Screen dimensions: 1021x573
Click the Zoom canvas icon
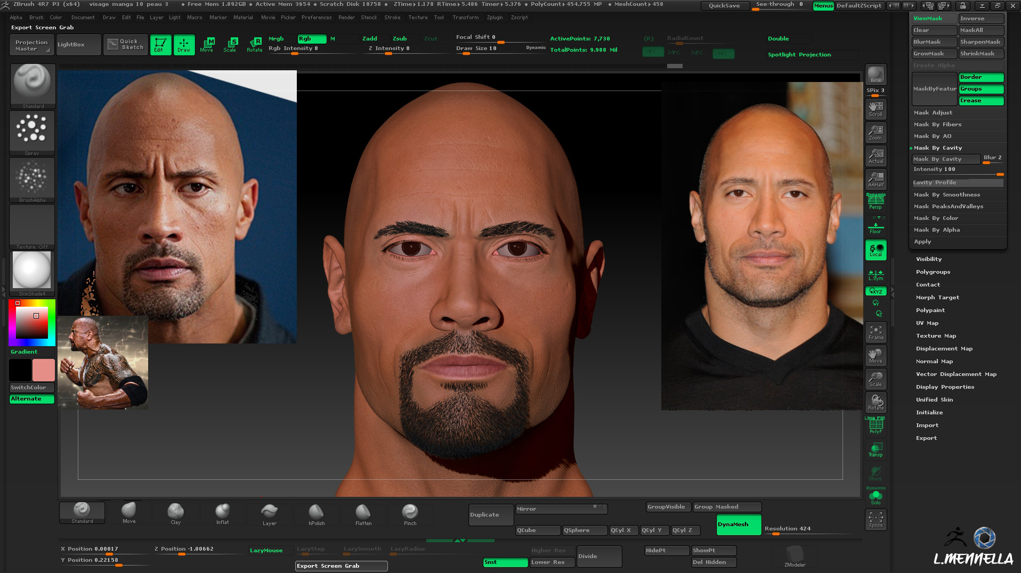[876, 133]
